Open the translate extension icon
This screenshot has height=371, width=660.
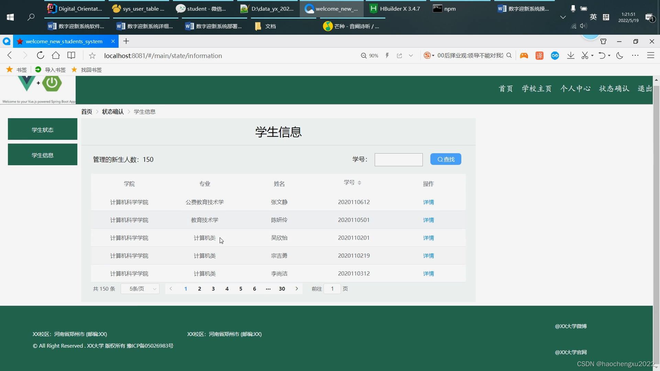click(x=539, y=56)
